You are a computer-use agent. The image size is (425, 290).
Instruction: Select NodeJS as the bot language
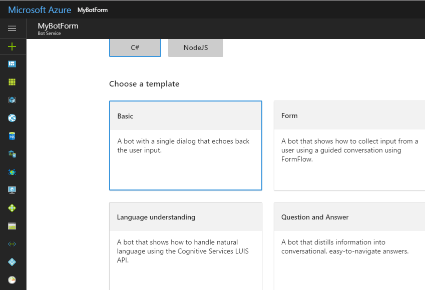[196, 48]
